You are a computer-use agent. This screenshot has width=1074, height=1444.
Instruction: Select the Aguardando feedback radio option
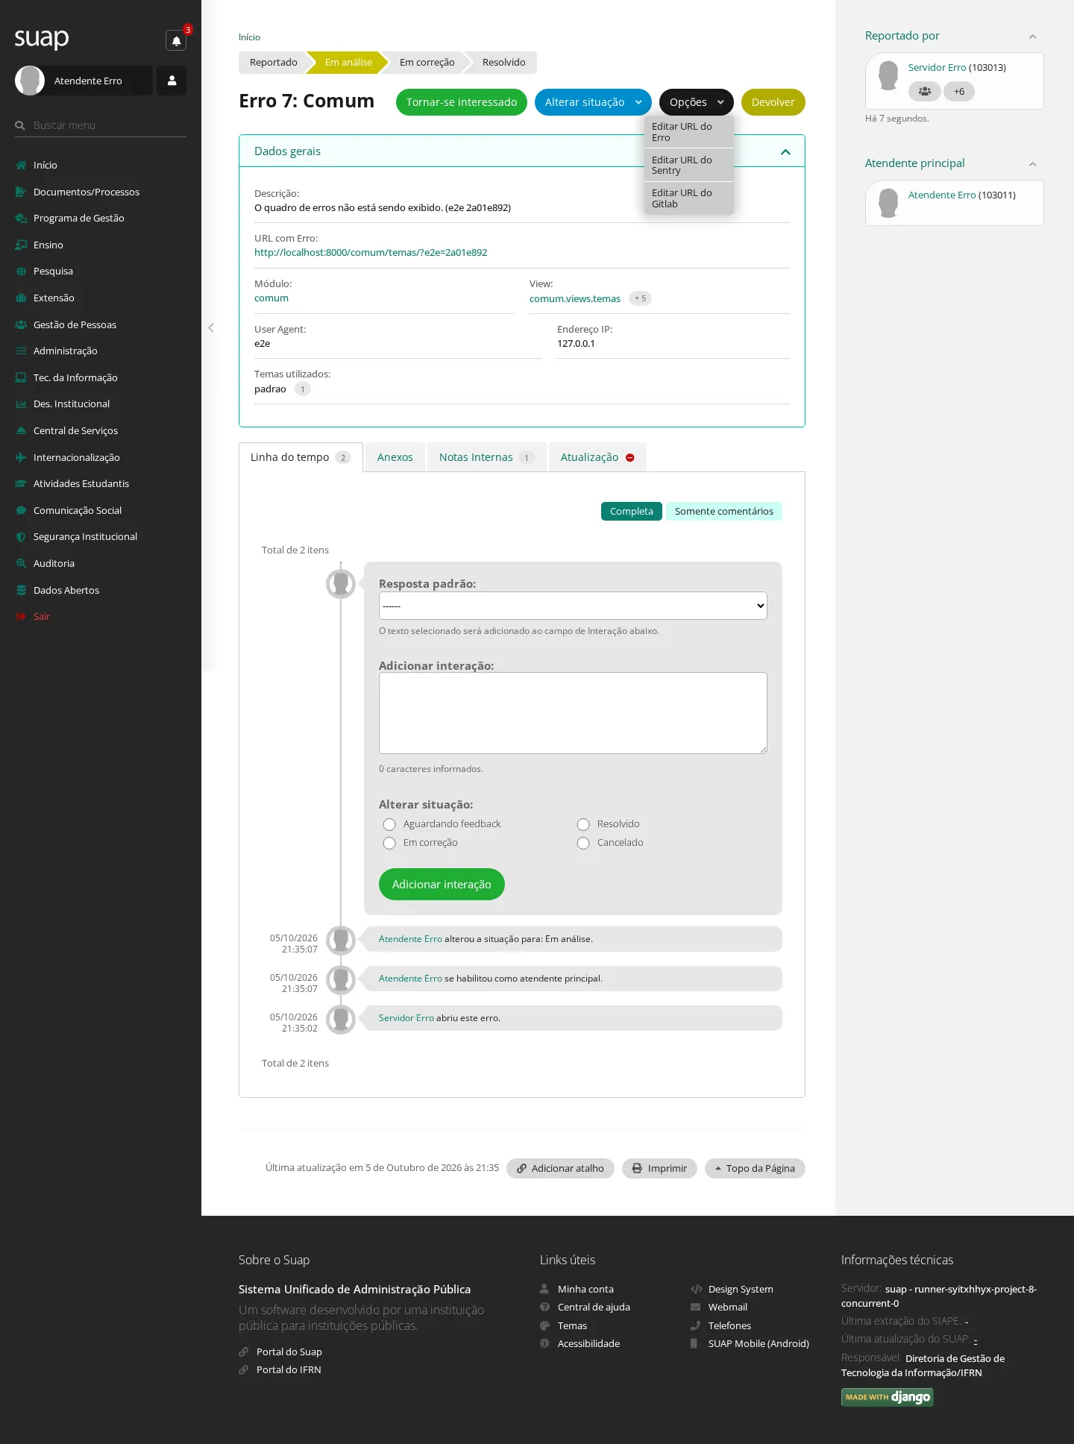coord(389,824)
